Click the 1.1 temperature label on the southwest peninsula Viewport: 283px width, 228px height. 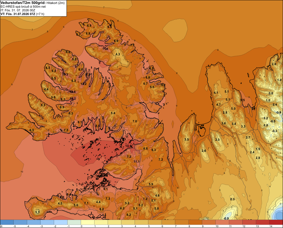coord(37,212)
